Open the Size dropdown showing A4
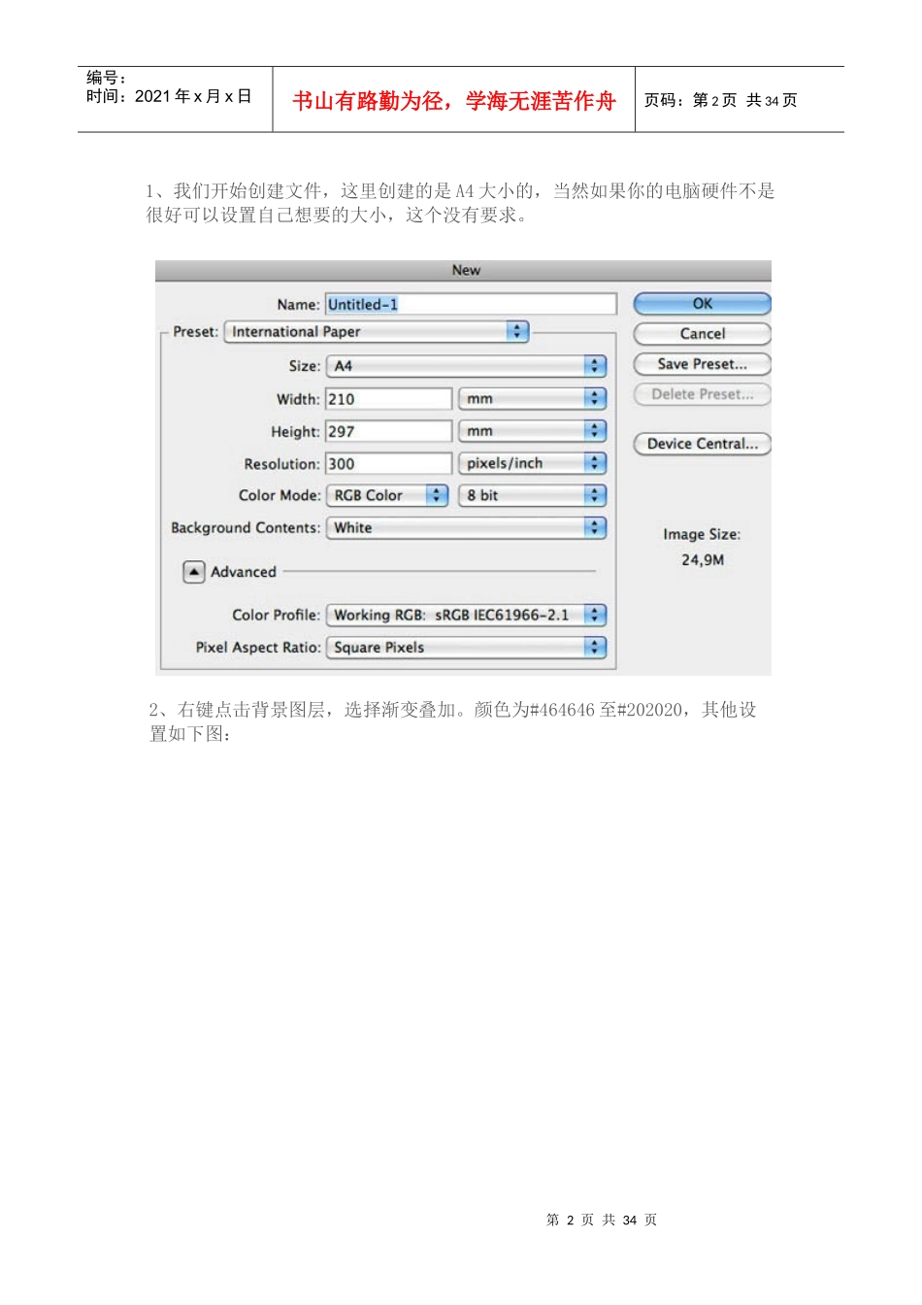The height and width of the screenshot is (1305, 922). pyautogui.click(x=466, y=366)
